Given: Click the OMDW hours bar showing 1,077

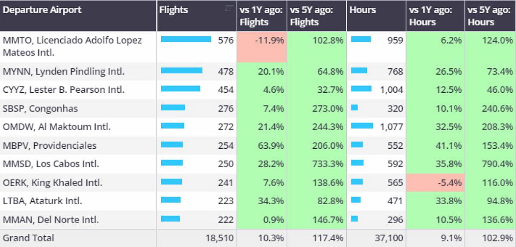Looking at the screenshot, I should [362, 126].
